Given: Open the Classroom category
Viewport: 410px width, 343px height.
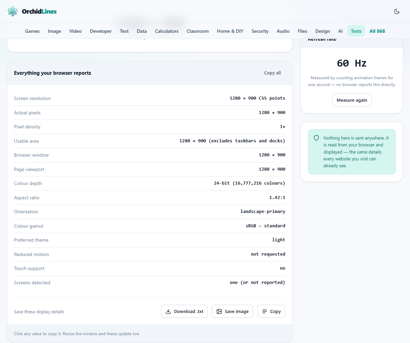Looking at the screenshot, I should 197,31.
